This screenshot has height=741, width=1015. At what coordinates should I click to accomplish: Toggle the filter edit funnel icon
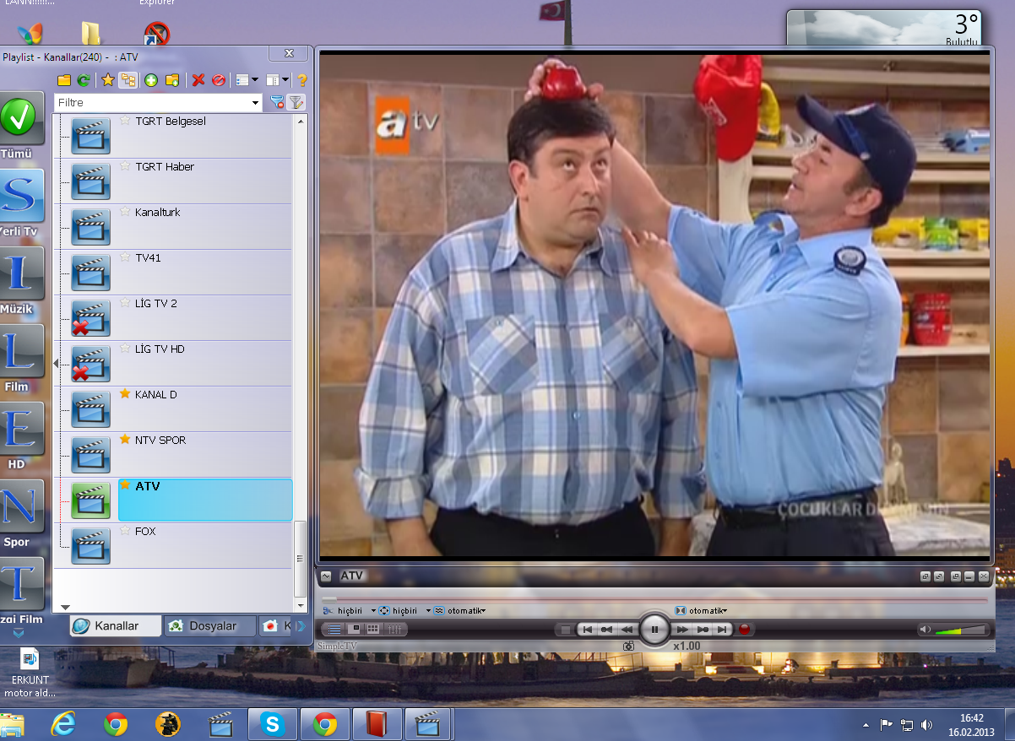tap(296, 102)
